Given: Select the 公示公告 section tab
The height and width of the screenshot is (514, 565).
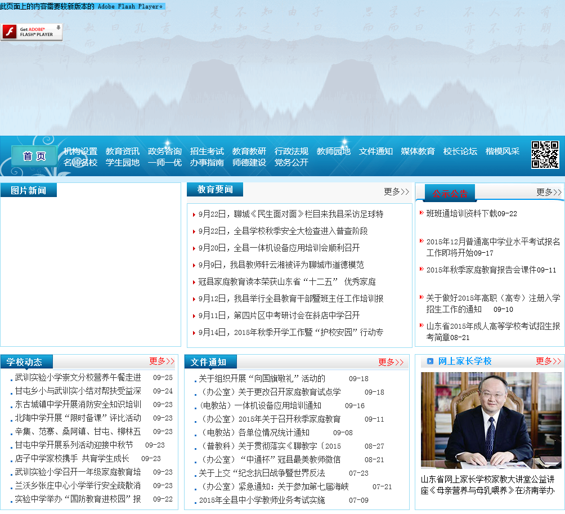Looking at the screenshot, I should point(450,193).
